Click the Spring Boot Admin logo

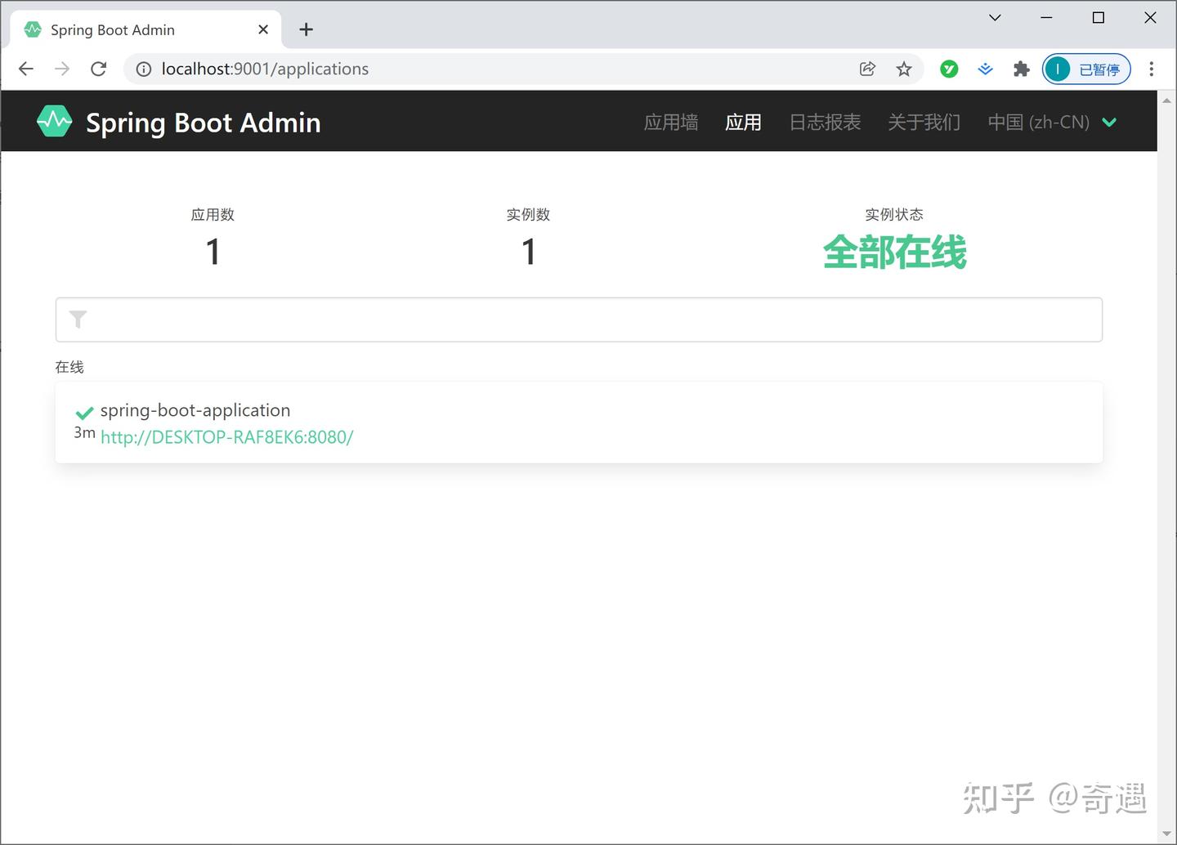[54, 121]
